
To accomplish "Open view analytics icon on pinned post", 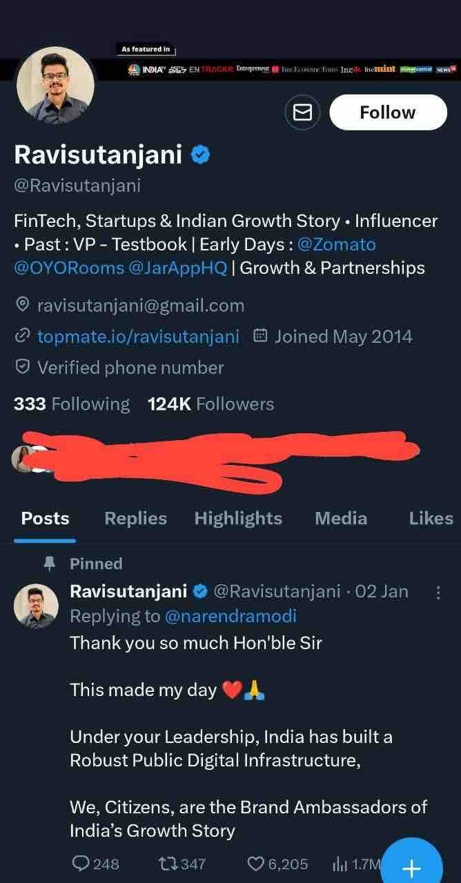I will click(x=340, y=864).
